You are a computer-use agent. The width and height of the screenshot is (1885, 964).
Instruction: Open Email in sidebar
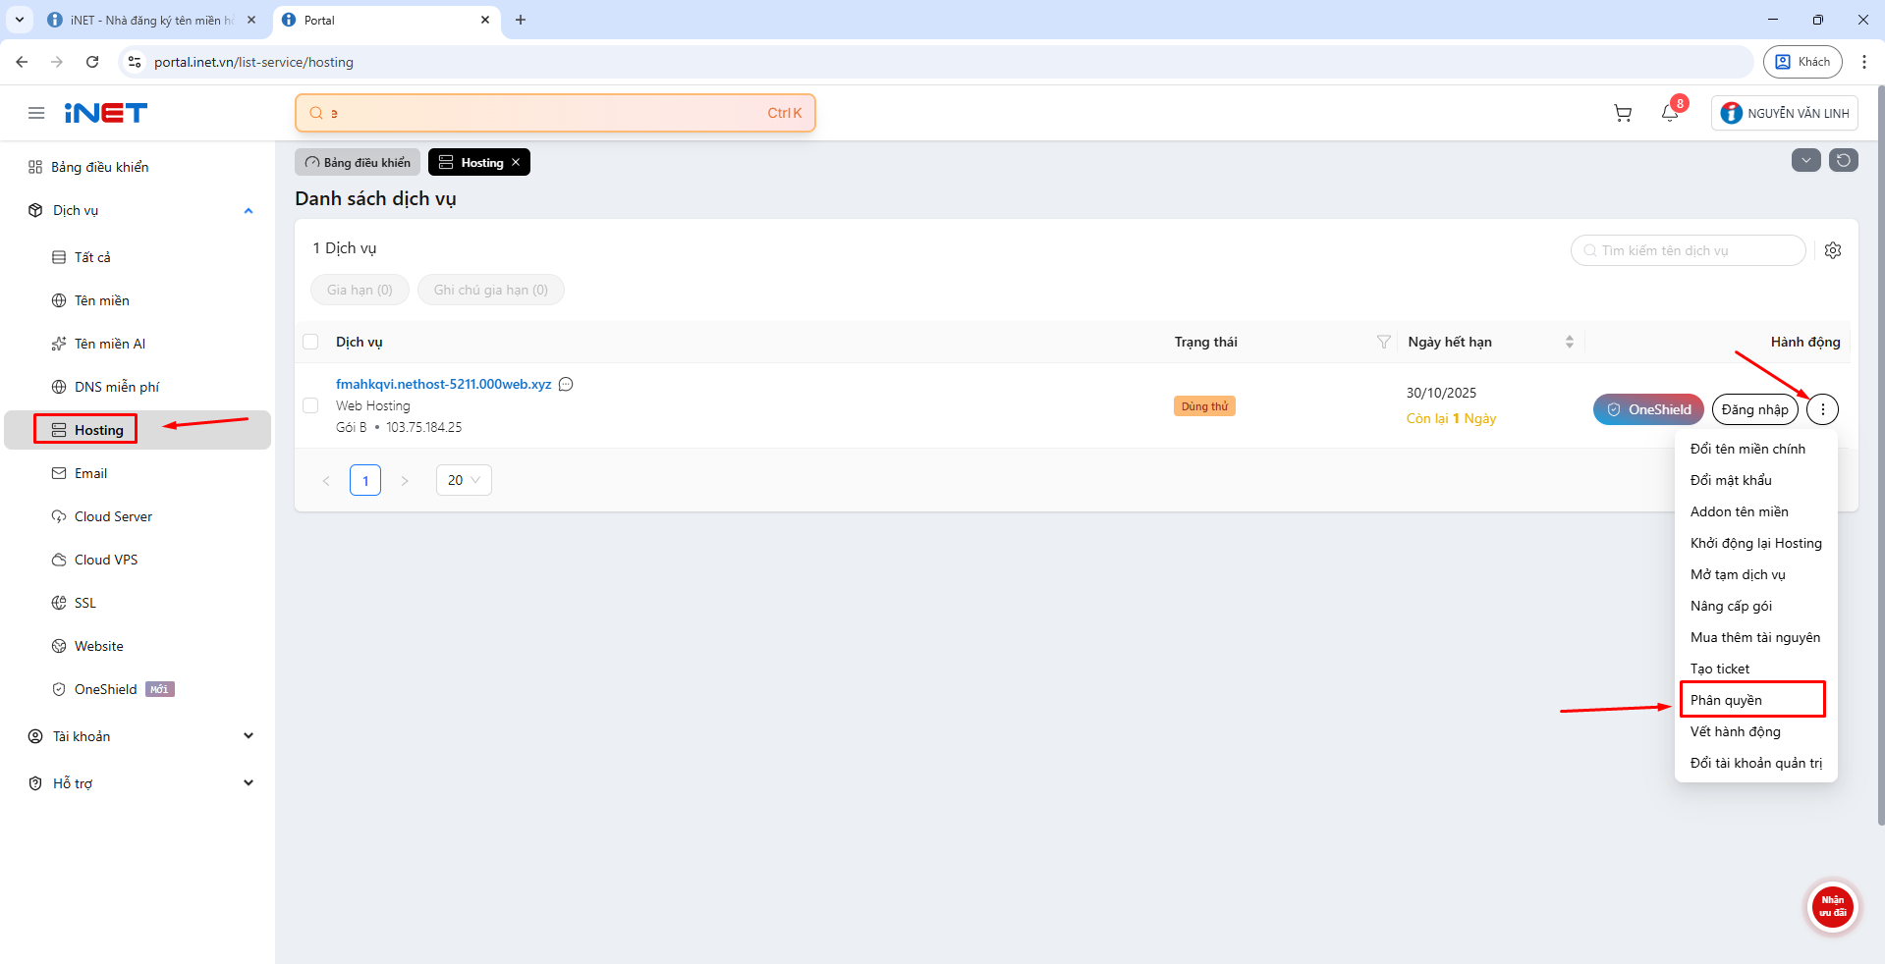pos(138,473)
